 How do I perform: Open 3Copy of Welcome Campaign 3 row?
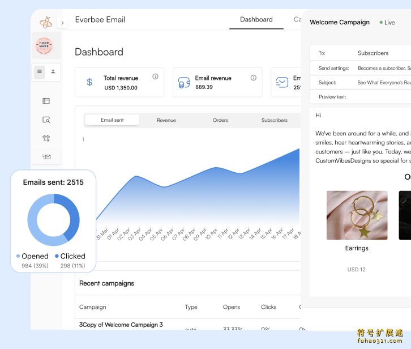[x=188, y=325]
